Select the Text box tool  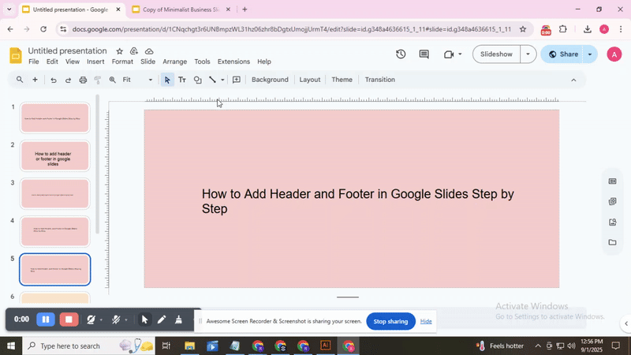pyautogui.click(x=182, y=80)
